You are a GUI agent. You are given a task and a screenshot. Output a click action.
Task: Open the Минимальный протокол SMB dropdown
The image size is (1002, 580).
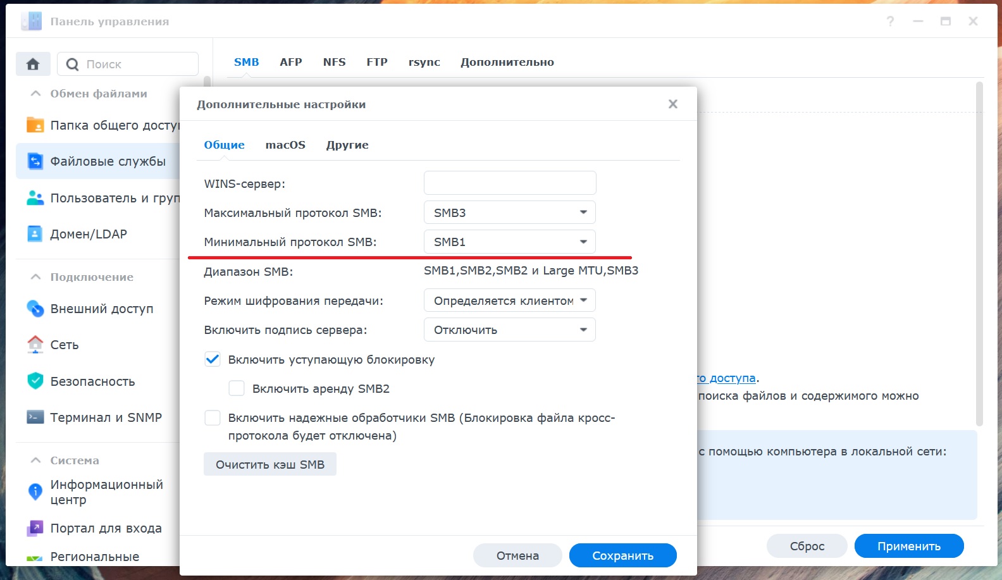coord(509,242)
